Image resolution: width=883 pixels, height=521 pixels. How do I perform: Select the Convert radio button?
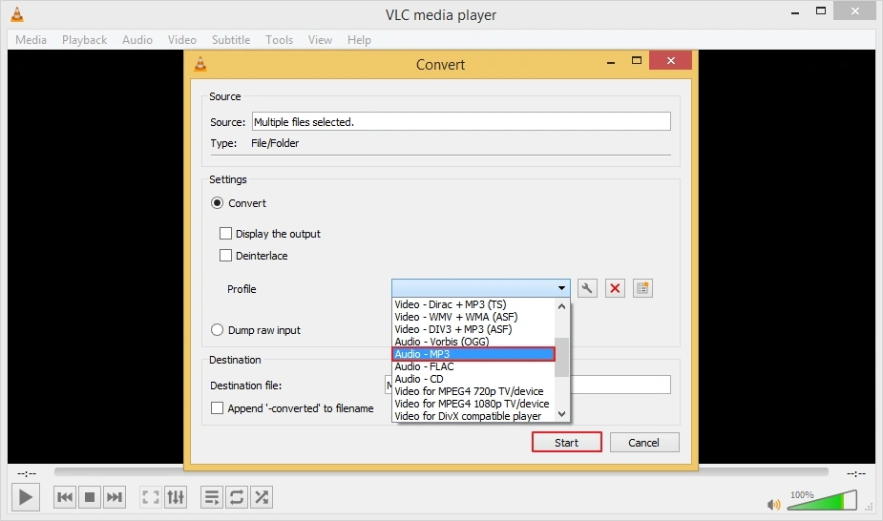pyautogui.click(x=217, y=203)
